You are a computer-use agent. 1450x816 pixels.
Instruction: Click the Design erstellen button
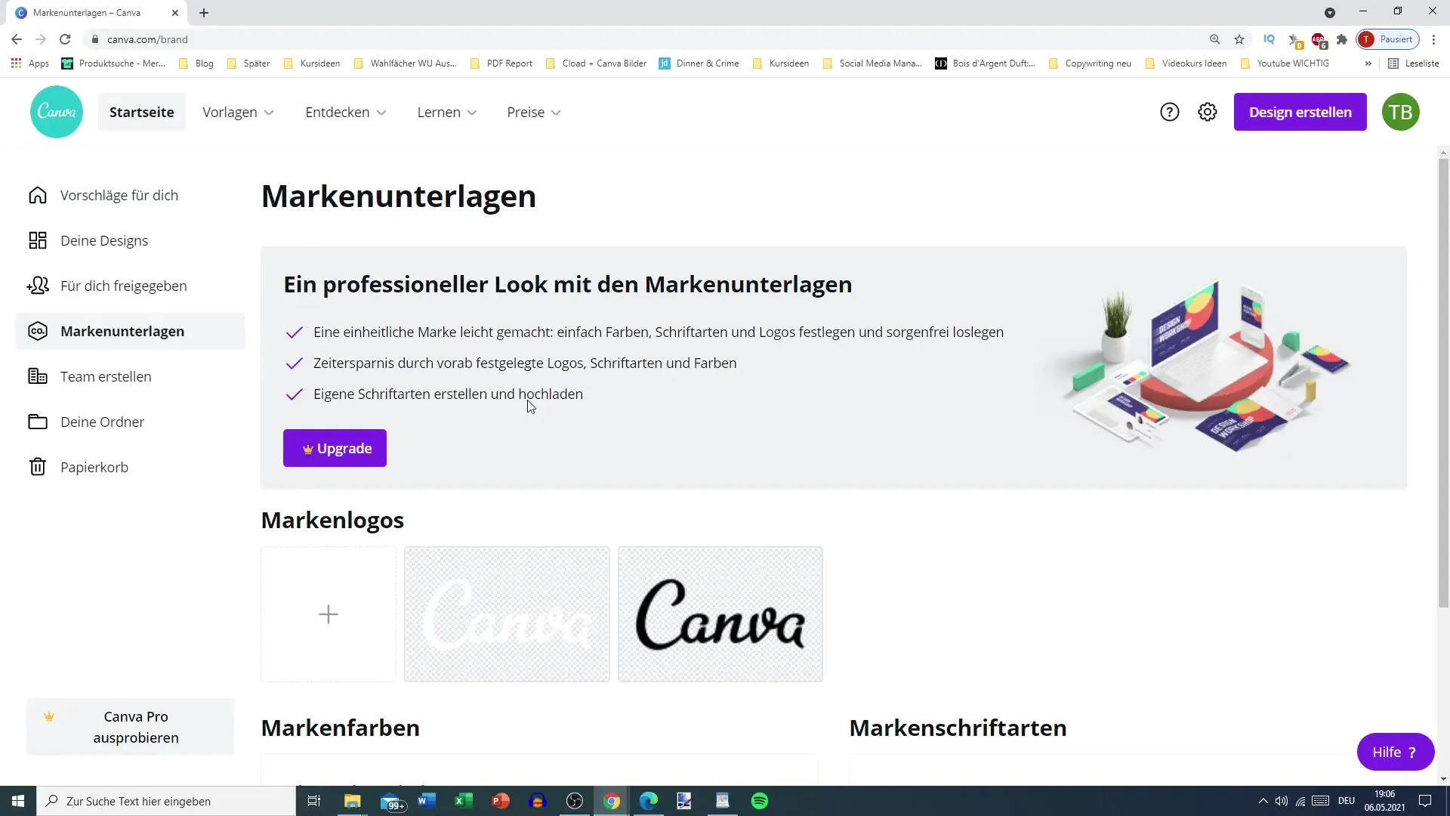pyautogui.click(x=1300, y=112)
